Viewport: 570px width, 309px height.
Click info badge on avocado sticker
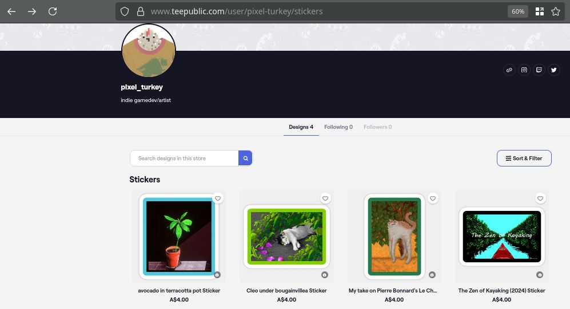(217, 275)
